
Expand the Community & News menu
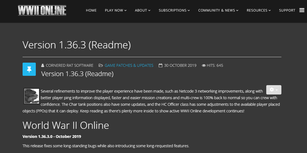tap(218, 10)
